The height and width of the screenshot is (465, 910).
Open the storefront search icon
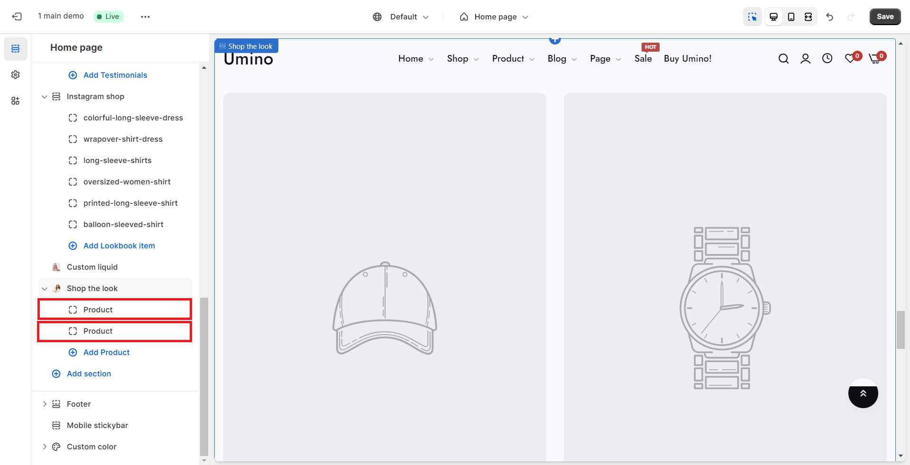783,59
